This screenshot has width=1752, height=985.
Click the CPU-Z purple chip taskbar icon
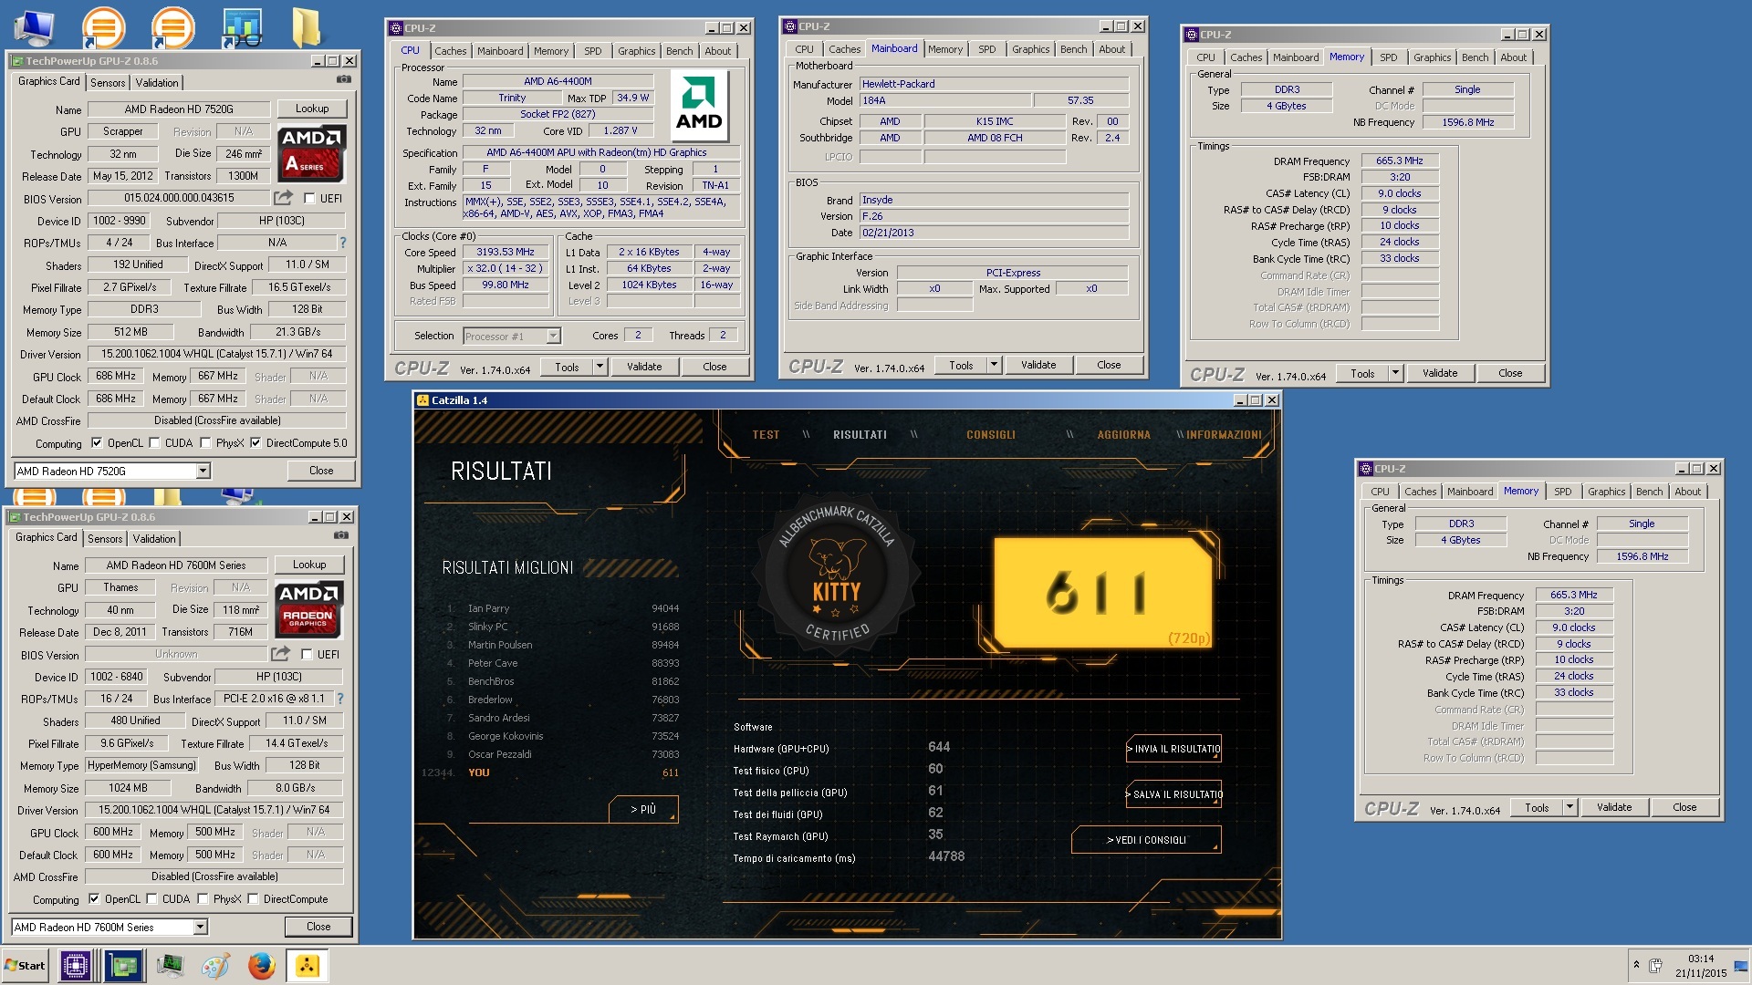tap(76, 965)
